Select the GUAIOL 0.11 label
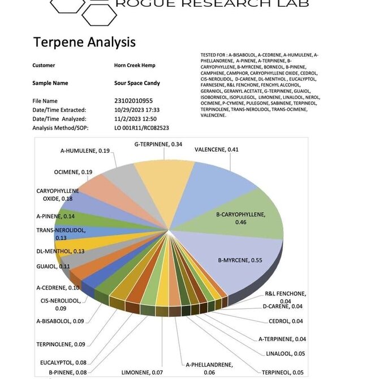Image resolution: width=379 pixels, height=379 pixels. point(53,266)
